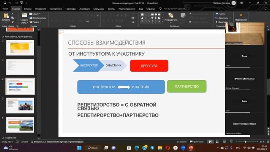This screenshot has width=270, height=152.
Task: Click the Create slide (Создать слайд) icon
Action: 24,15
